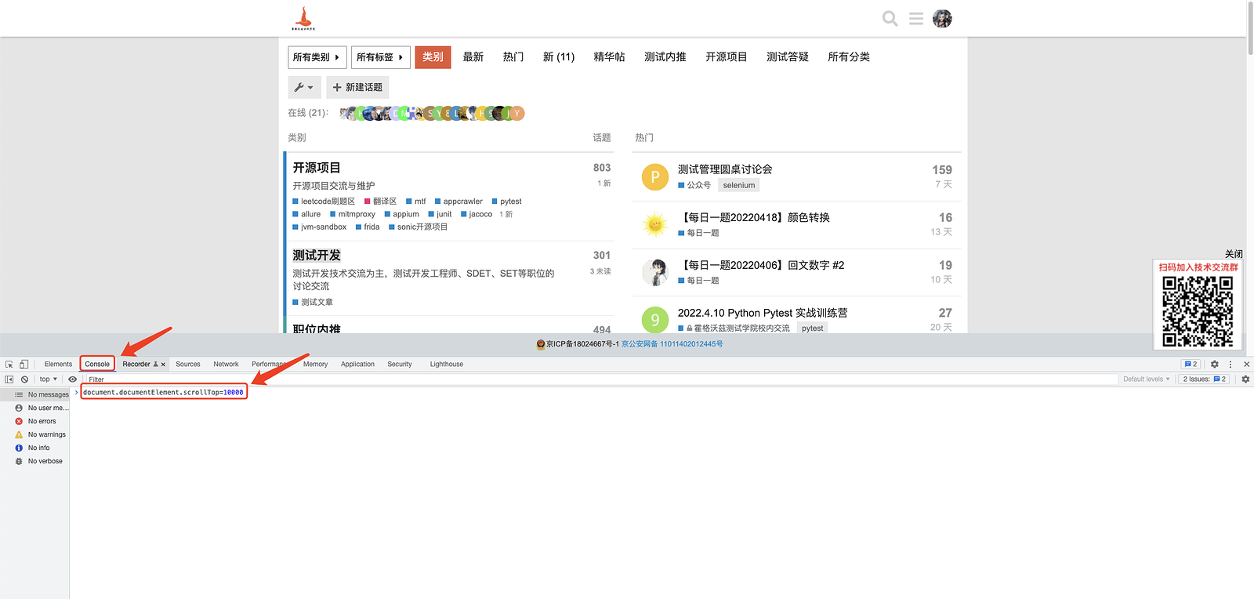Click the console Filter input field

600,379
